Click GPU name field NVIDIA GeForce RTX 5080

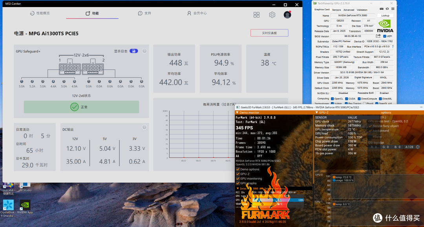click(x=352, y=15)
